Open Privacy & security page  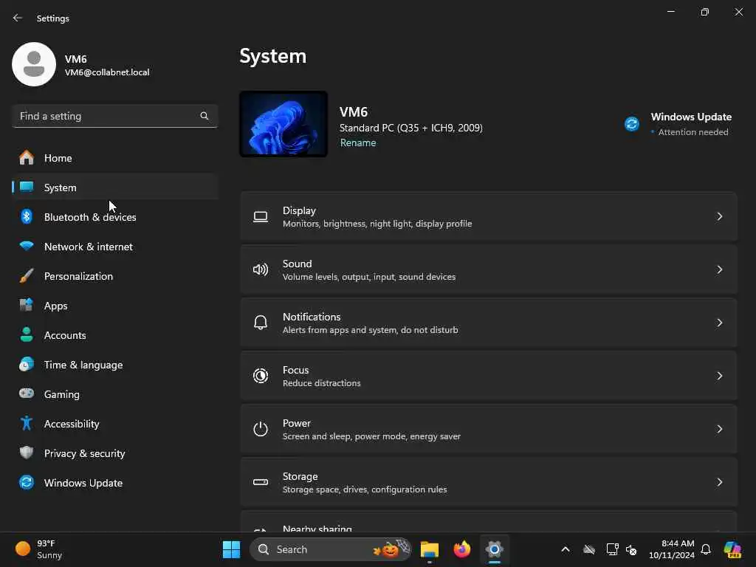tap(114, 453)
